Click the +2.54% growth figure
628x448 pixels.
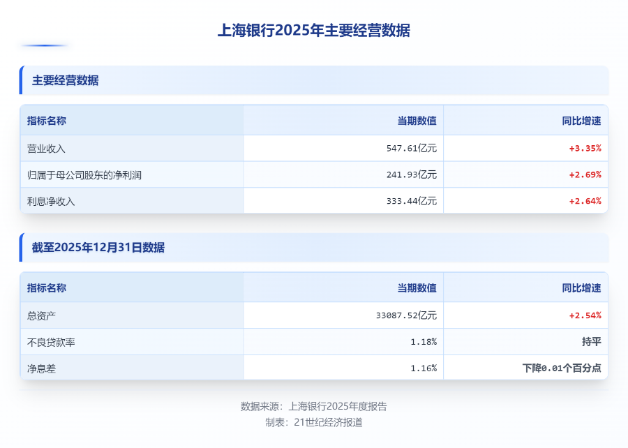pyautogui.click(x=585, y=315)
